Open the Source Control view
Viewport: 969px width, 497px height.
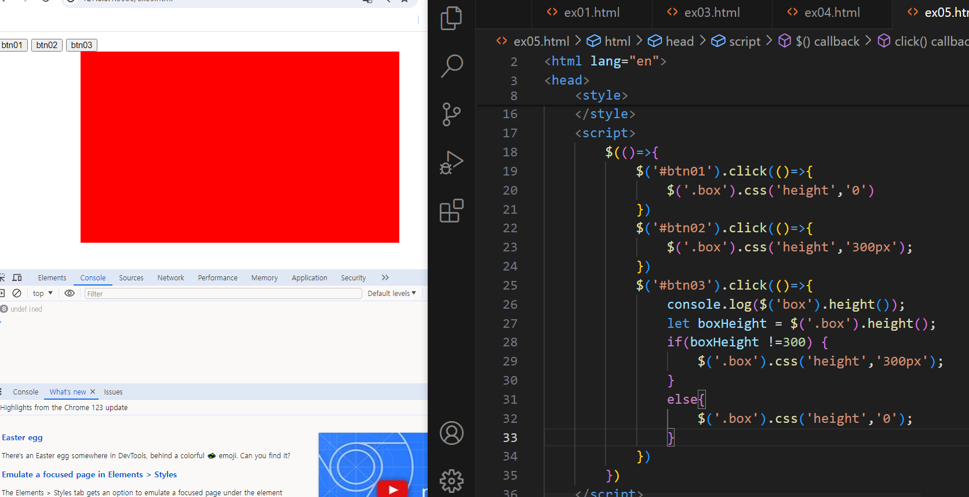tap(451, 114)
